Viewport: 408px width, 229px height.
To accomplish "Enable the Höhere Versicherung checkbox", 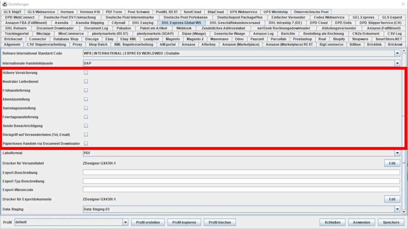I will [x=86, y=73].
